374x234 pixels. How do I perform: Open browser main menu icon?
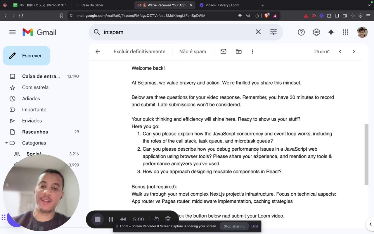tap(368, 16)
